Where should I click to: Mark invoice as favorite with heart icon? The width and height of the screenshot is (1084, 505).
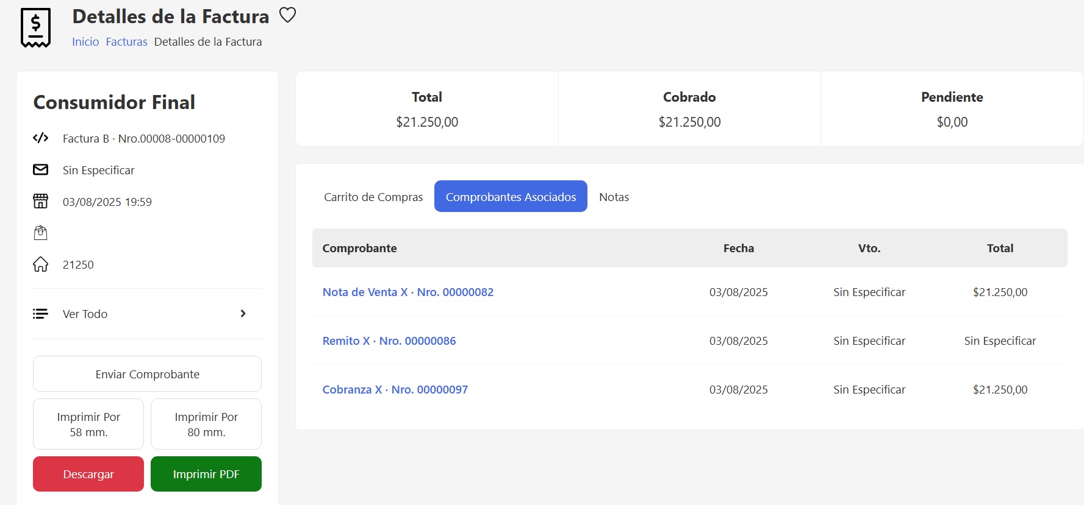tap(287, 15)
